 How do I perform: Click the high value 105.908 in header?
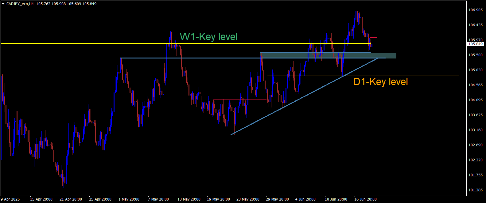pyautogui.click(x=58, y=4)
